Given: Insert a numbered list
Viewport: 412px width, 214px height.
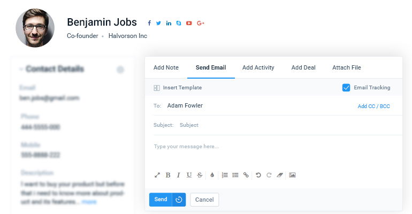Looking at the screenshot, I should (x=225, y=175).
